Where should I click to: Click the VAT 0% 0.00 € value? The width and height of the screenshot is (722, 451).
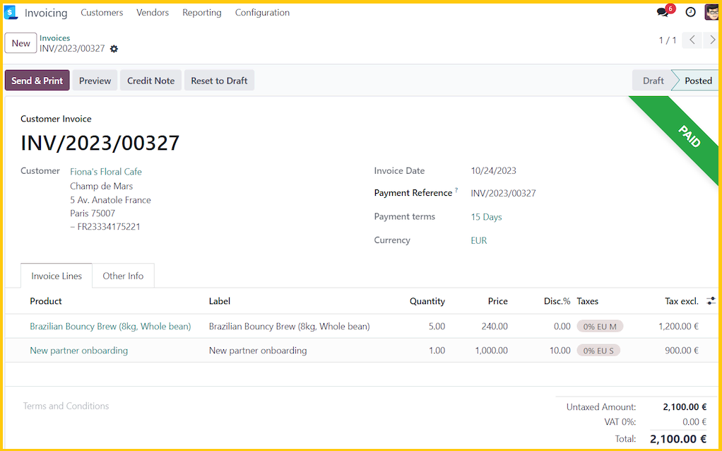(694, 422)
